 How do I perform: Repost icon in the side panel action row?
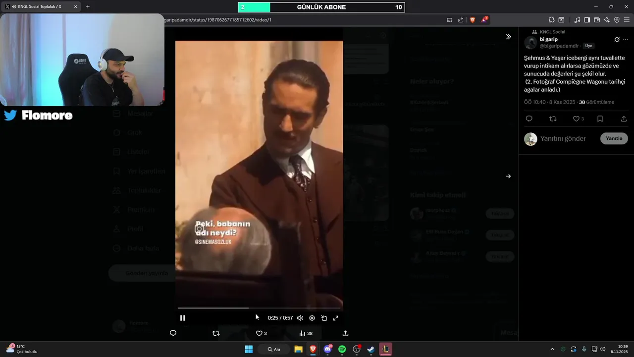click(x=553, y=119)
